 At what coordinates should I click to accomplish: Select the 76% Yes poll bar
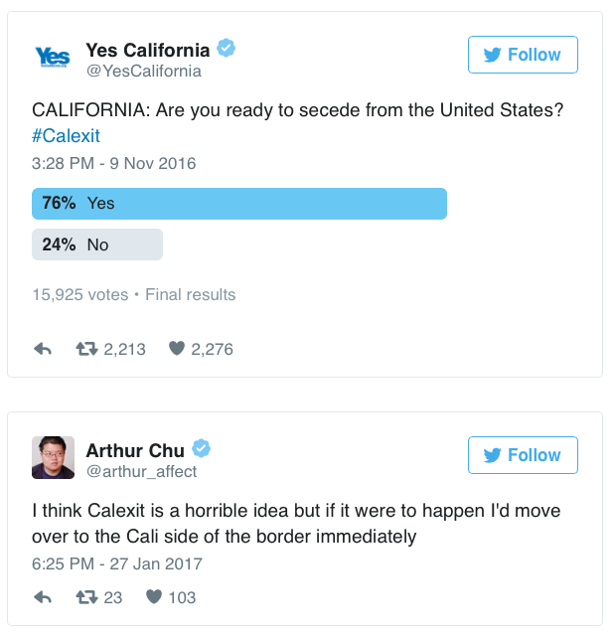(x=239, y=204)
